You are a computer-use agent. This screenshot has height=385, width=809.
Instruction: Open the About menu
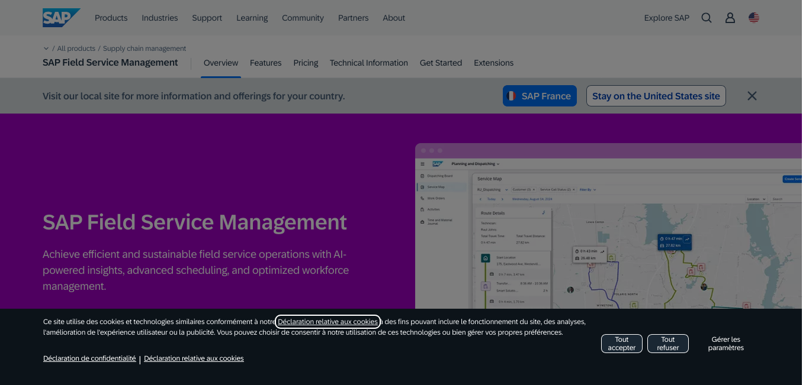[x=394, y=18]
